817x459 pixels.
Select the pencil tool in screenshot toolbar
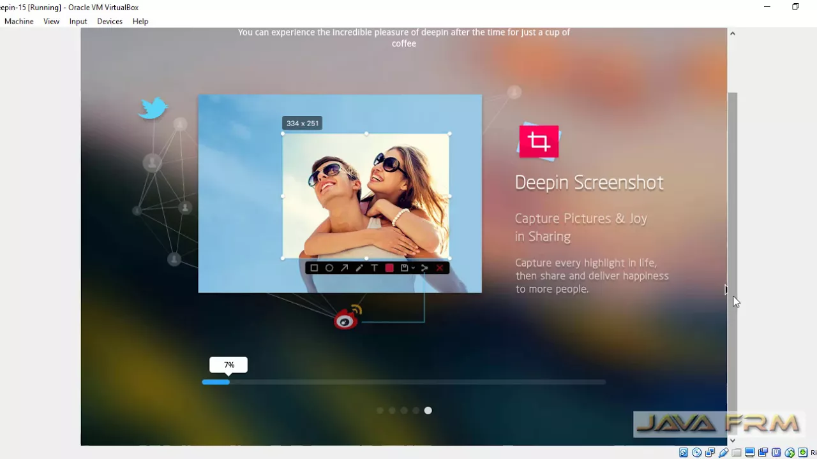(x=359, y=268)
